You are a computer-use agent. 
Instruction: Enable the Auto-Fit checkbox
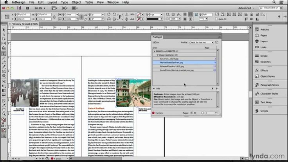click(x=217, y=19)
